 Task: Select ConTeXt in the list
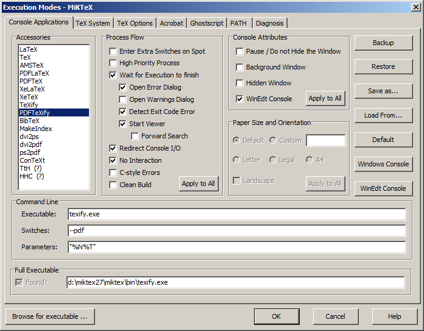tap(54, 160)
